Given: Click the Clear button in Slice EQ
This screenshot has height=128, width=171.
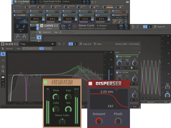Looking at the screenshot, I should pos(98,44).
